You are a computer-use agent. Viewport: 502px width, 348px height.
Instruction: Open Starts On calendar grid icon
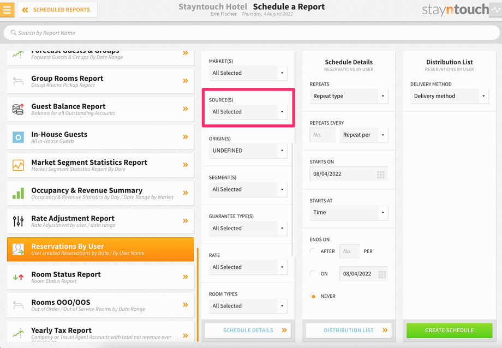pyautogui.click(x=381, y=175)
